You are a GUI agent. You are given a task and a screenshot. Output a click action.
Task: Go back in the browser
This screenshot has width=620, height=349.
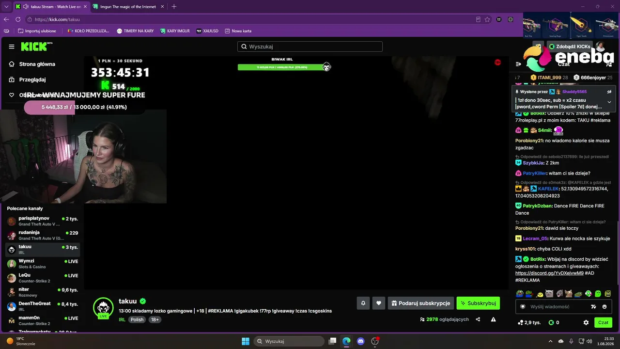click(6, 19)
